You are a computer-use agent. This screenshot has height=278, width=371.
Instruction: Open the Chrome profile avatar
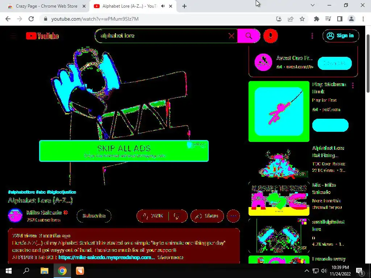coord(351,19)
